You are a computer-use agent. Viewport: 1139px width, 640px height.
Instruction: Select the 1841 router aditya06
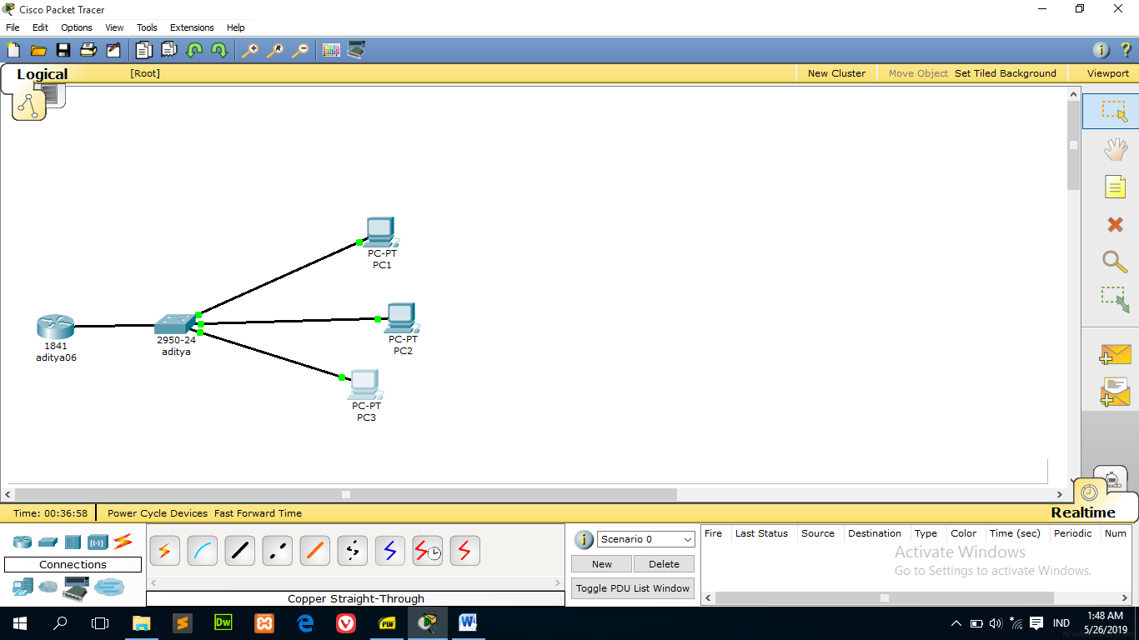(x=56, y=327)
